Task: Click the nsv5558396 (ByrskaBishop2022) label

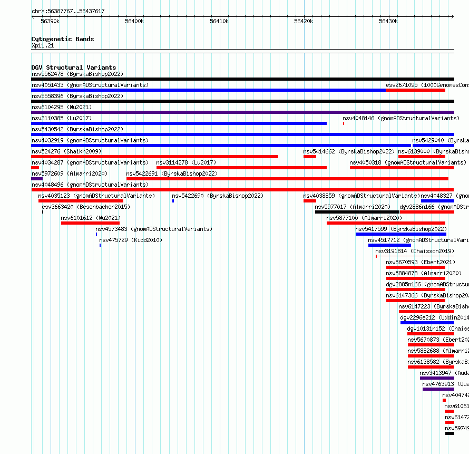Action: (x=77, y=96)
